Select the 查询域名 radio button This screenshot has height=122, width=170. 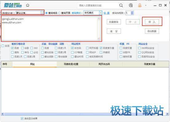pos(46,13)
